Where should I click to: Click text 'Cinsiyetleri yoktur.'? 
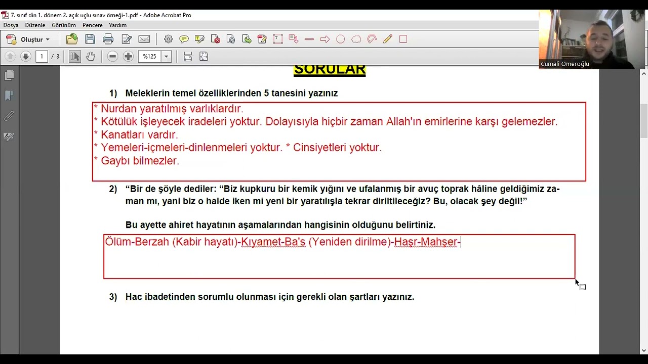click(x=337, y=148)
